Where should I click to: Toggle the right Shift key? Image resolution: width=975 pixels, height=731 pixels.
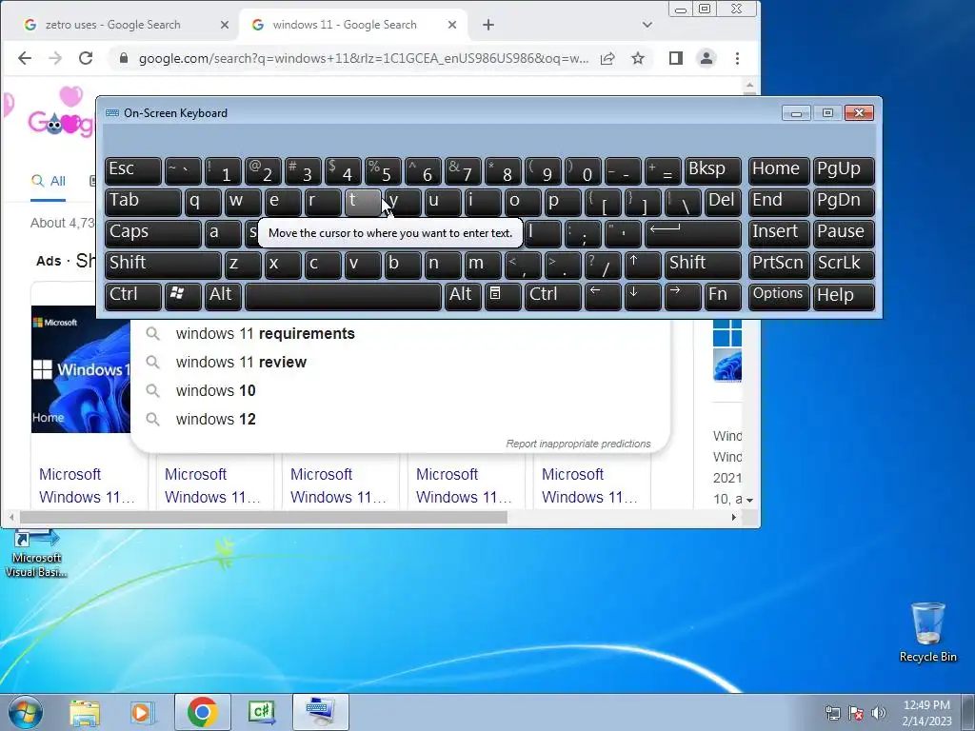[x=703, y=265]
